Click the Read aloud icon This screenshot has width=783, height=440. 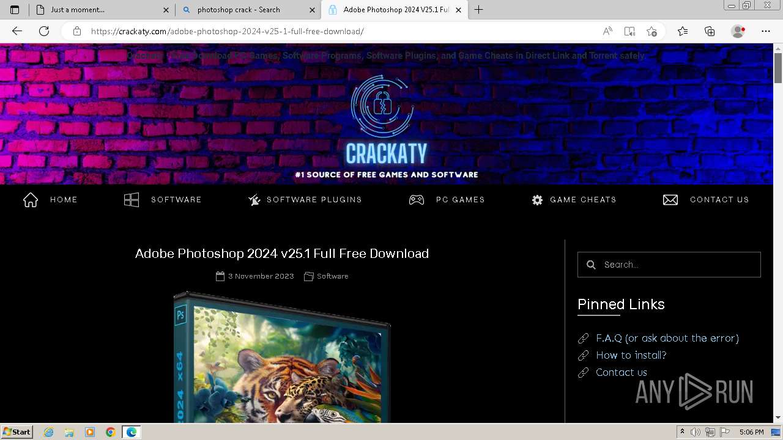point(607,31)
